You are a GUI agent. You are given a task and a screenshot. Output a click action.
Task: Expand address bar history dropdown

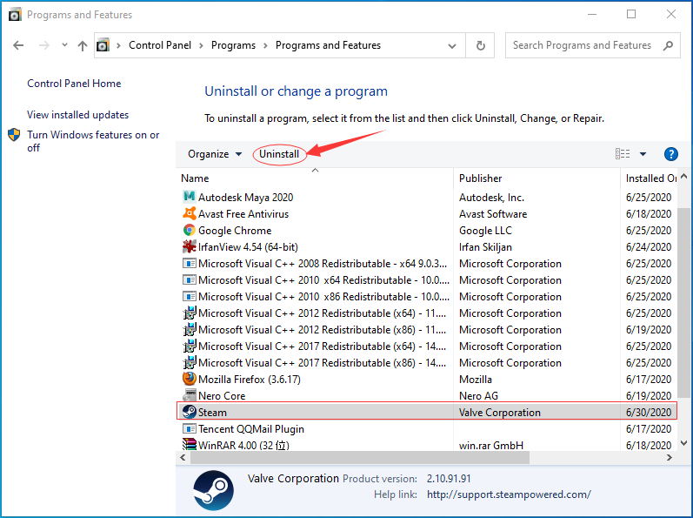tap(451, 45)
